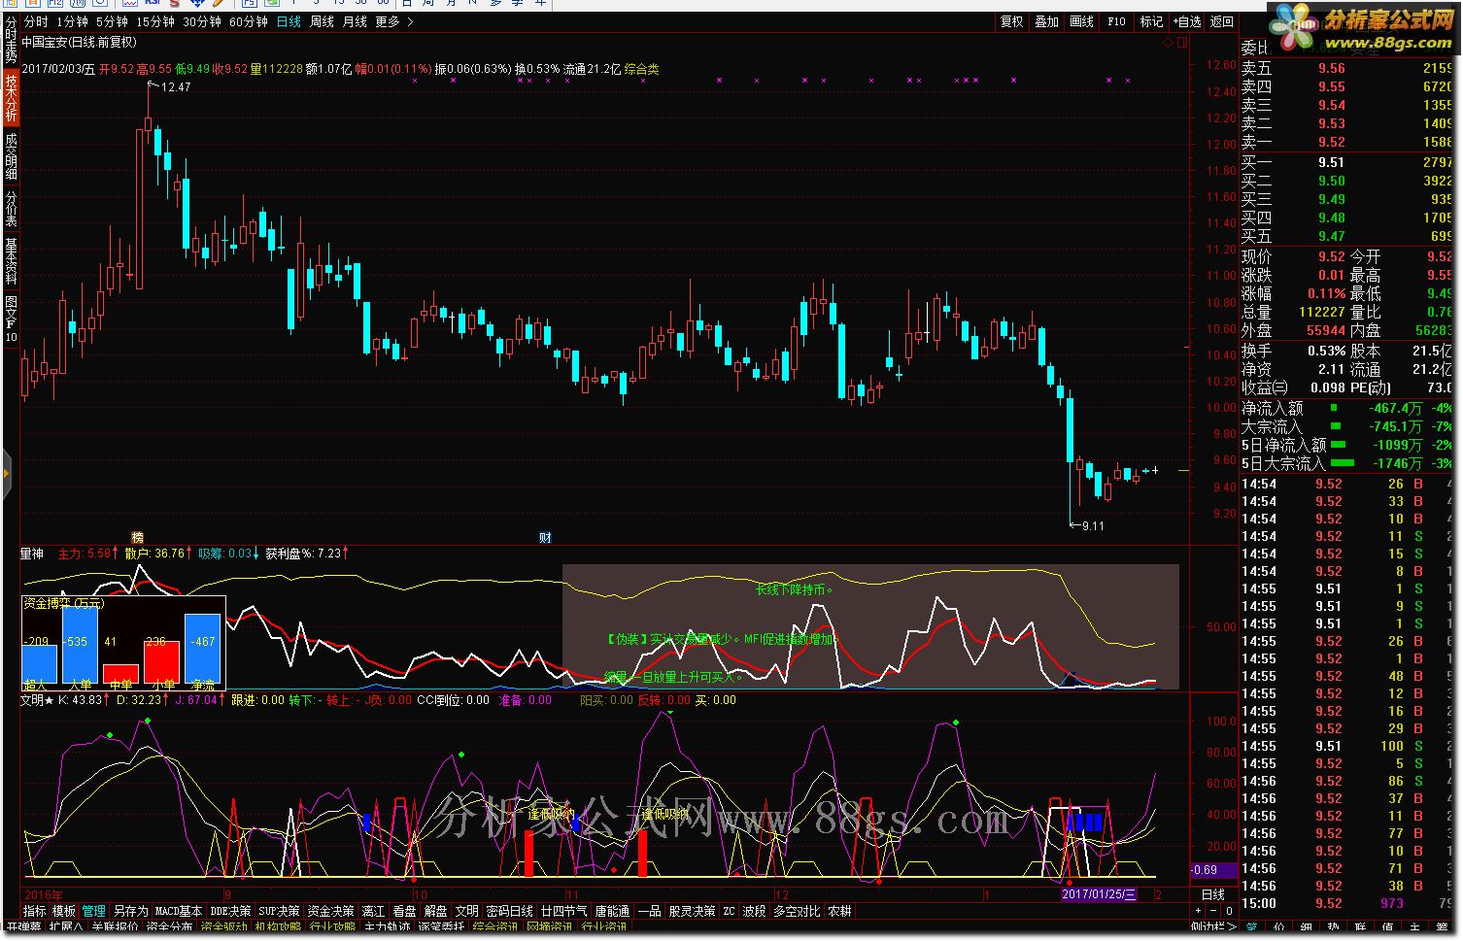Choose the 30分钟 period

point(202,21)
